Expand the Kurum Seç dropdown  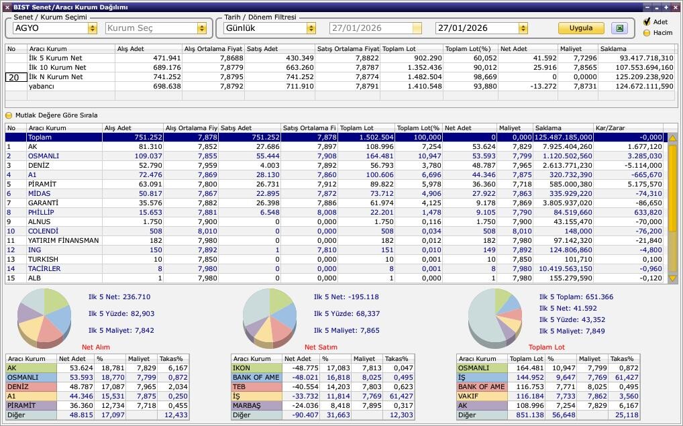click(201, 28)
